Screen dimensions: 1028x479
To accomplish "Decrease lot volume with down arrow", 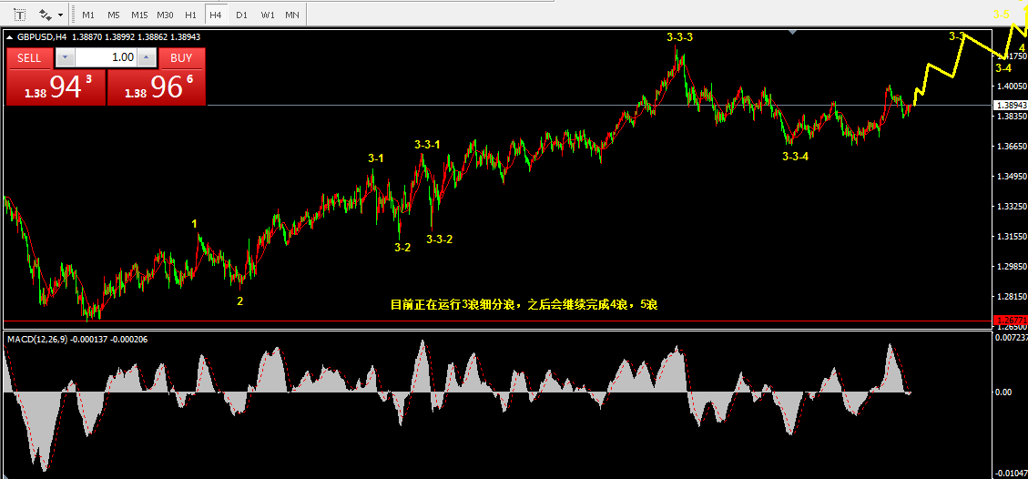I will click(x=65, y=57).
